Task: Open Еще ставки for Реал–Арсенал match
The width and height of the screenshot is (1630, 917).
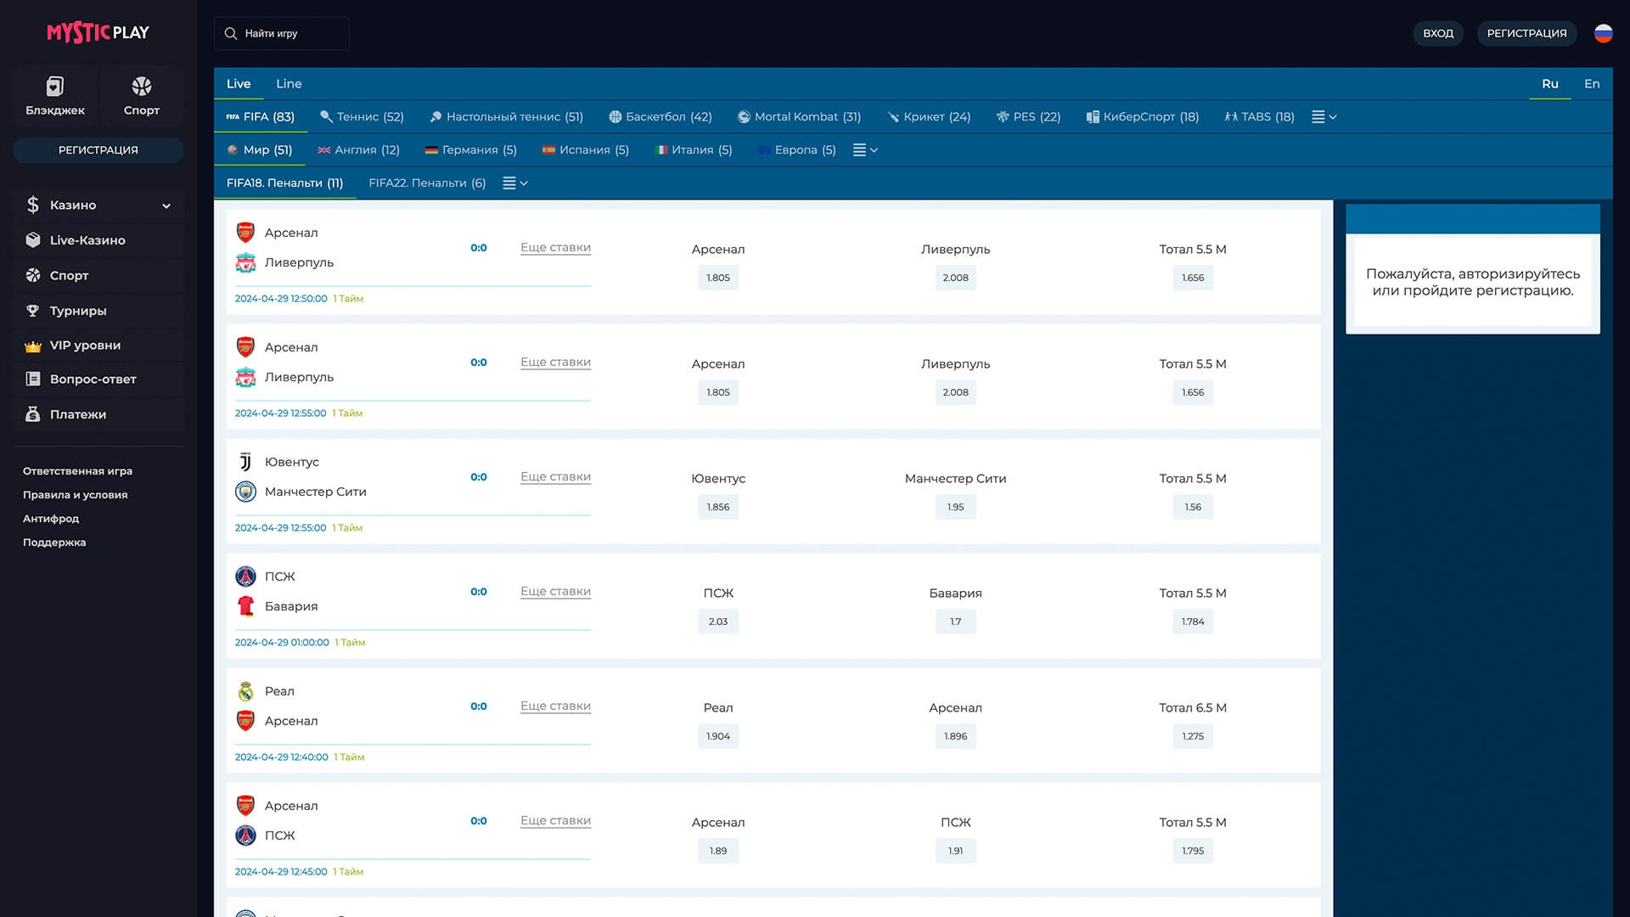Action: click(x=555, y=706)
